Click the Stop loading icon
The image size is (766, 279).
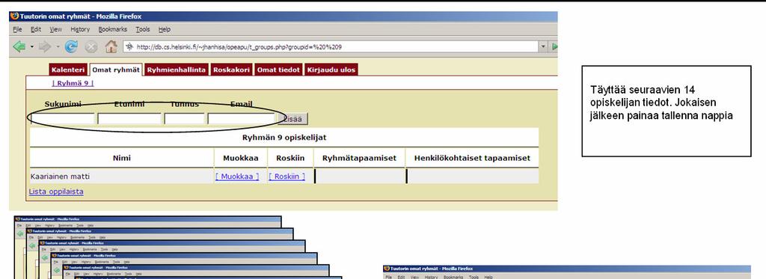click(x=91, y=47)
